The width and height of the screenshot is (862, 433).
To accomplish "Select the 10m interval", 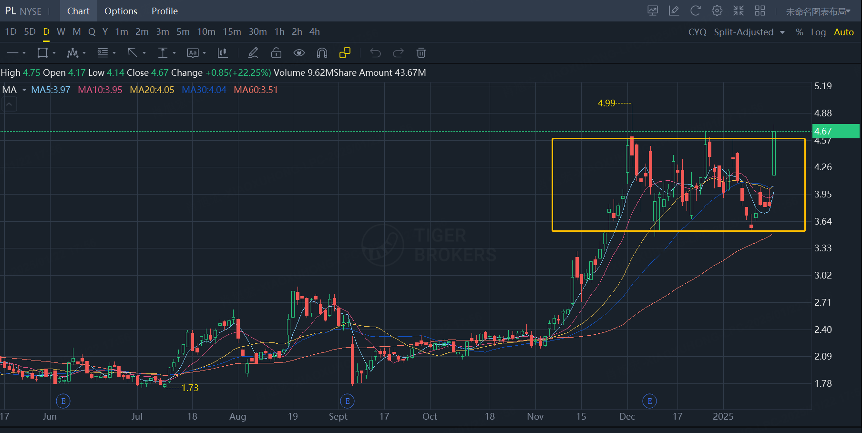I will 206,32.
